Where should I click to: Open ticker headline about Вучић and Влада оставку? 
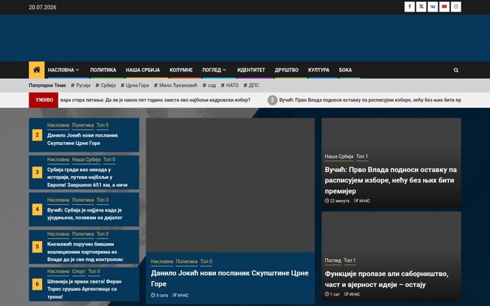pos(370,100)
